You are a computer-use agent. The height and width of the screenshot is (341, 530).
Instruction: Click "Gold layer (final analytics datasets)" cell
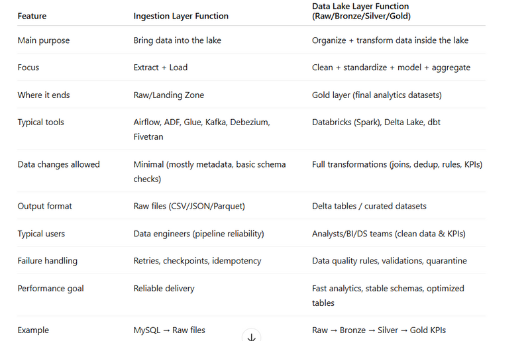click(x=376, y=95)
